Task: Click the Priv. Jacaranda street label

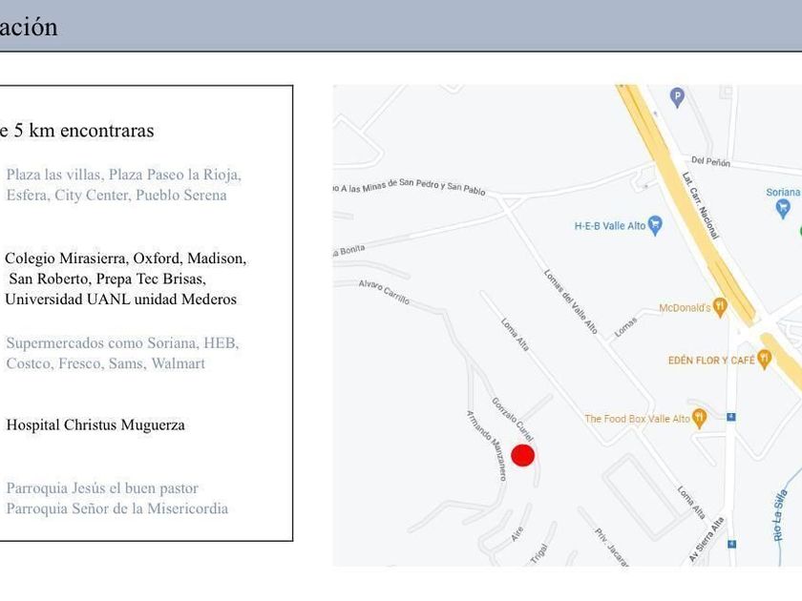Action: coord(611,548)
